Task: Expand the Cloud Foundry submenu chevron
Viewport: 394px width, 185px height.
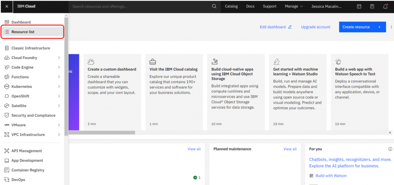Action: [59, 58]
